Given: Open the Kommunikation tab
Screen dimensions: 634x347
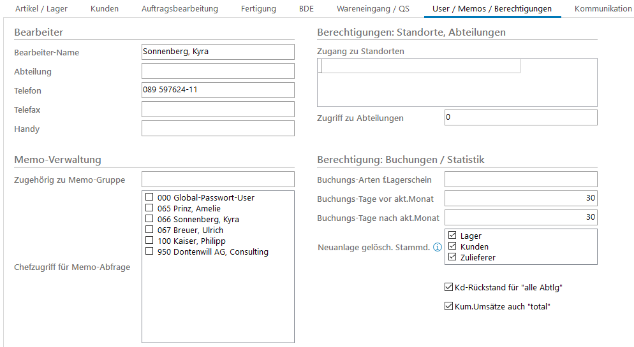Looking at the screenshot, I should coord(603,9).
